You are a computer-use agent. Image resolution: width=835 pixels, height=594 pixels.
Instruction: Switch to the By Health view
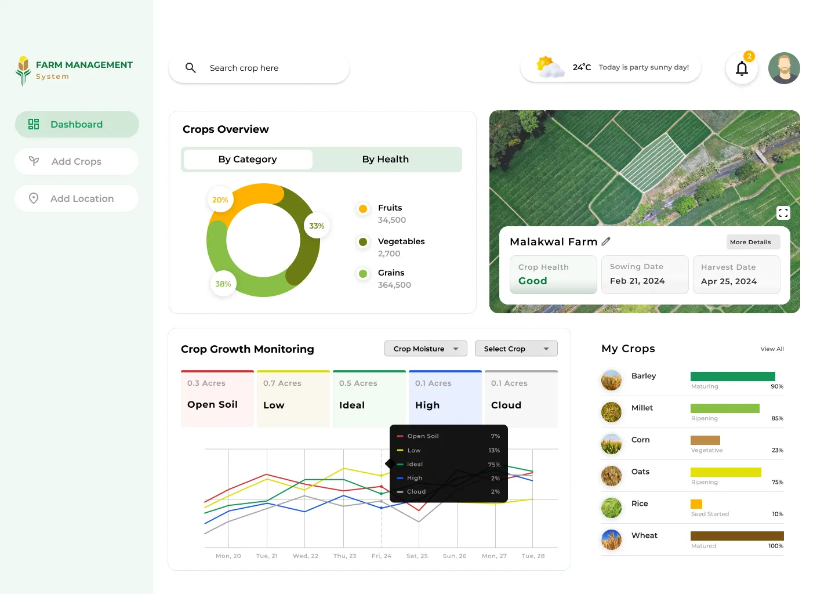[386, 159]
